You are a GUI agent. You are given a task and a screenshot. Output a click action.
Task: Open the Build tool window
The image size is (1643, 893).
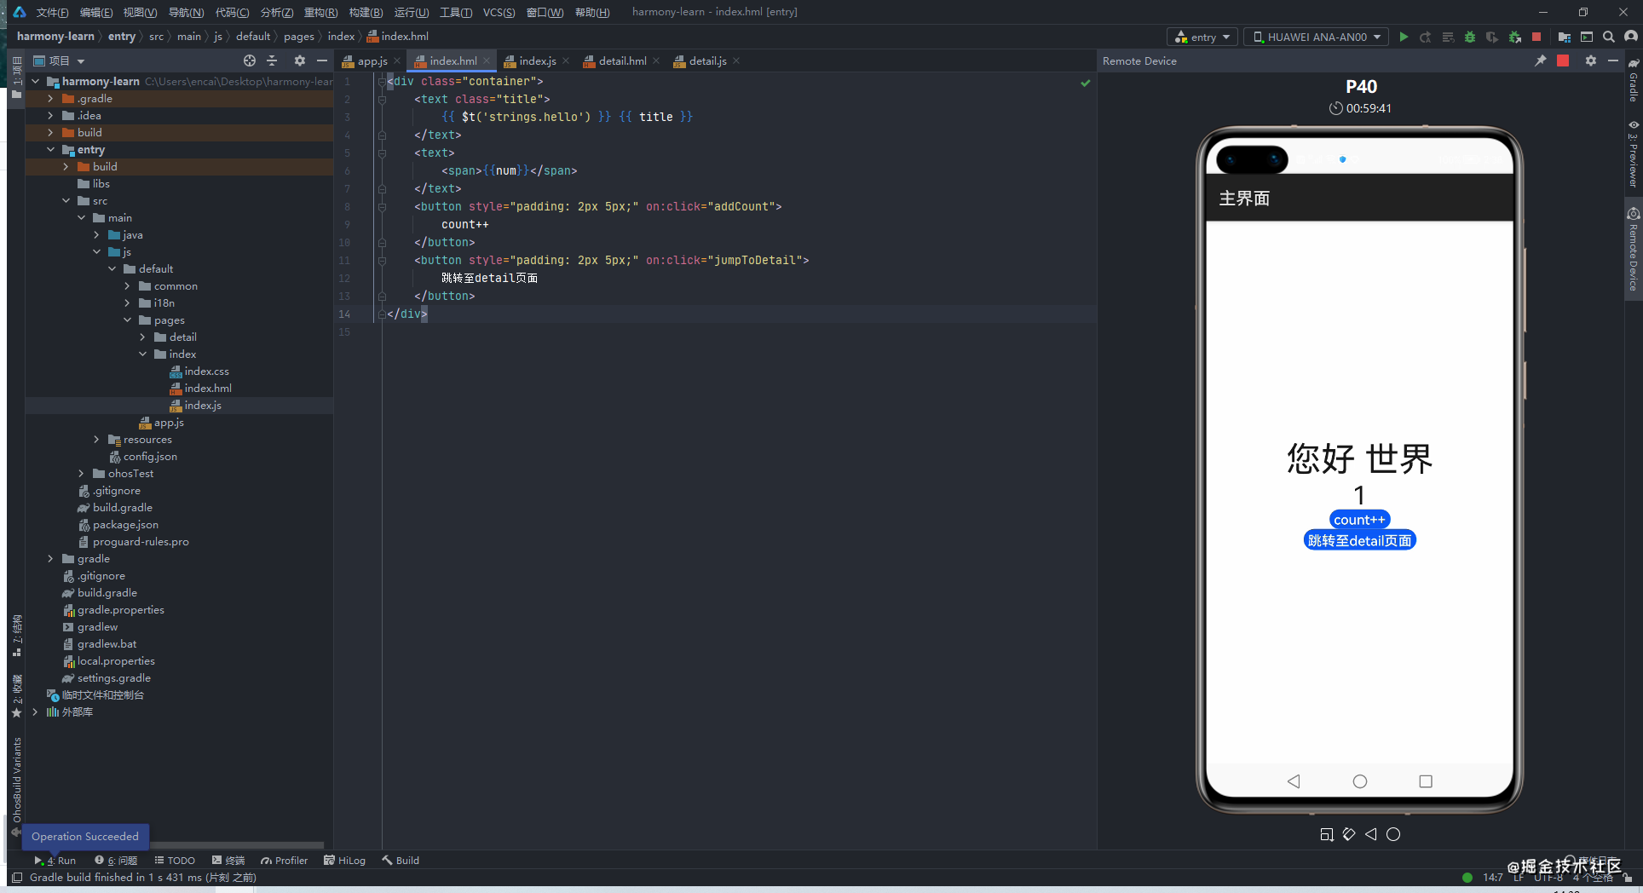401,861
